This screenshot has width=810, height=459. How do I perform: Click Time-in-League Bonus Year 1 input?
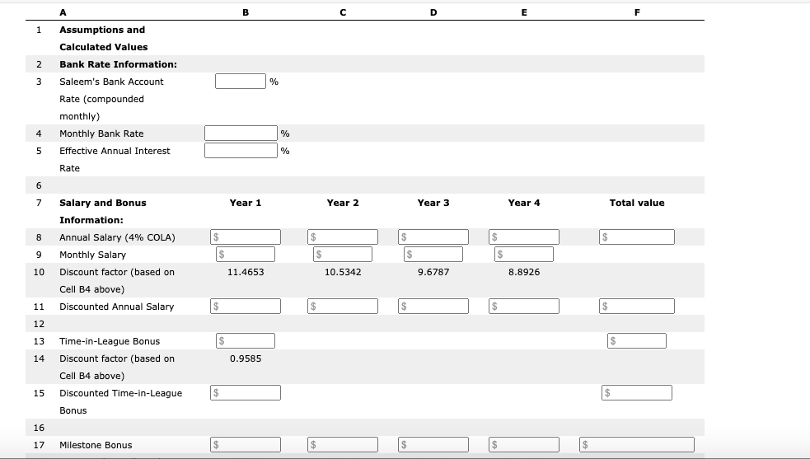click(246, 340)
